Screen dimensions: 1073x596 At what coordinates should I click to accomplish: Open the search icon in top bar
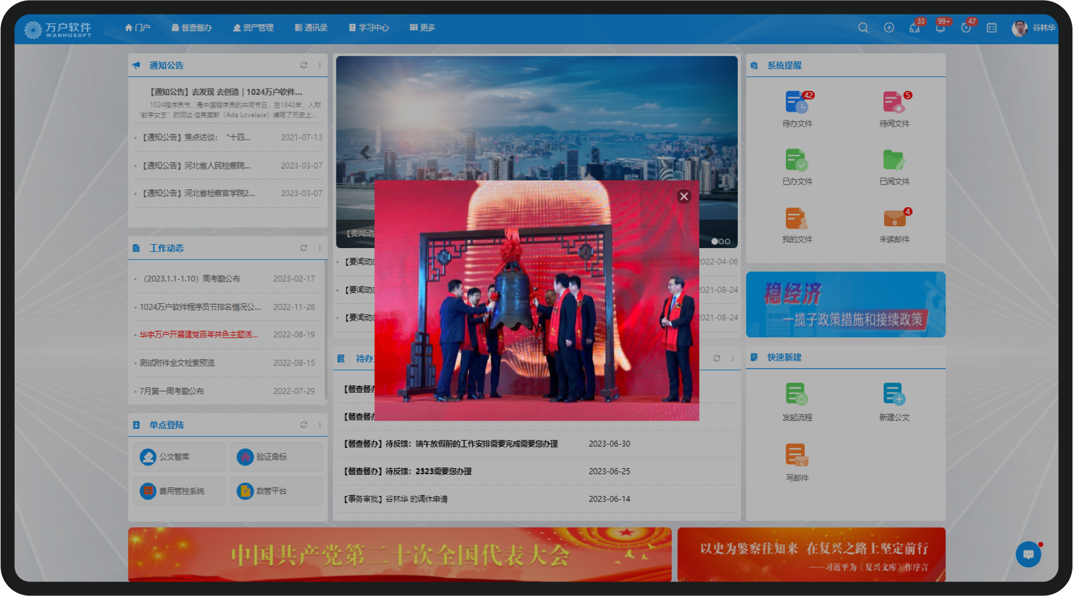coord(863,27)
